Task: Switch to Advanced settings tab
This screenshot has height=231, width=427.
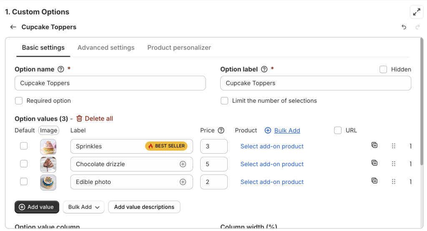Action: tap(106, 47)
